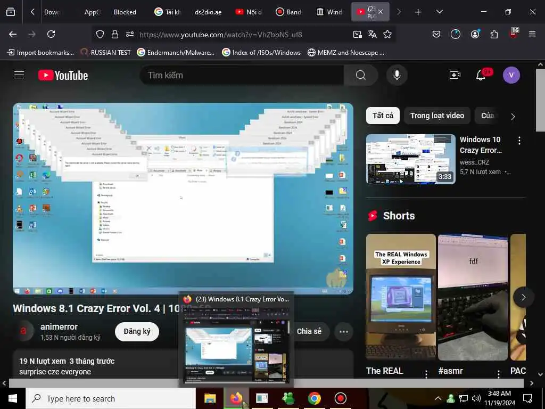Viewport: 545px width, 409px height.
Task: Open The REAL Windows XP Experience short
Action: click(x=401, y=297)
